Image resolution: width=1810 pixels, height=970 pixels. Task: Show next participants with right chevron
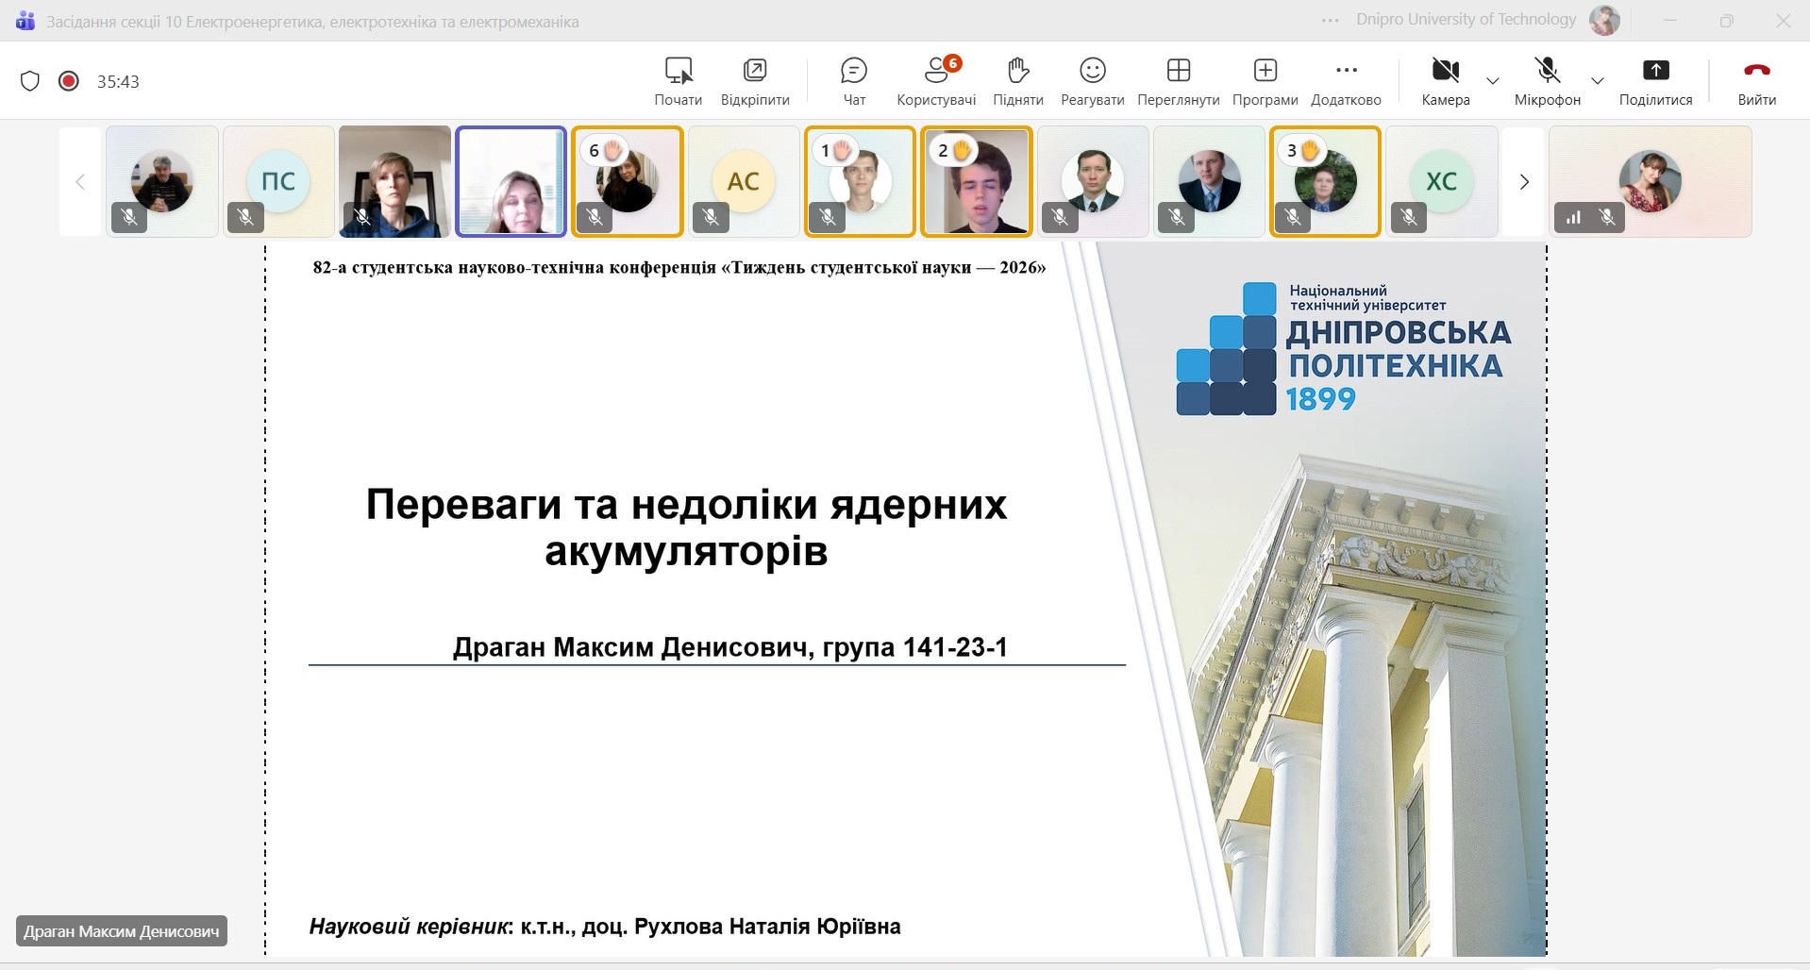pyautogui.click(x=1523, y=182)
